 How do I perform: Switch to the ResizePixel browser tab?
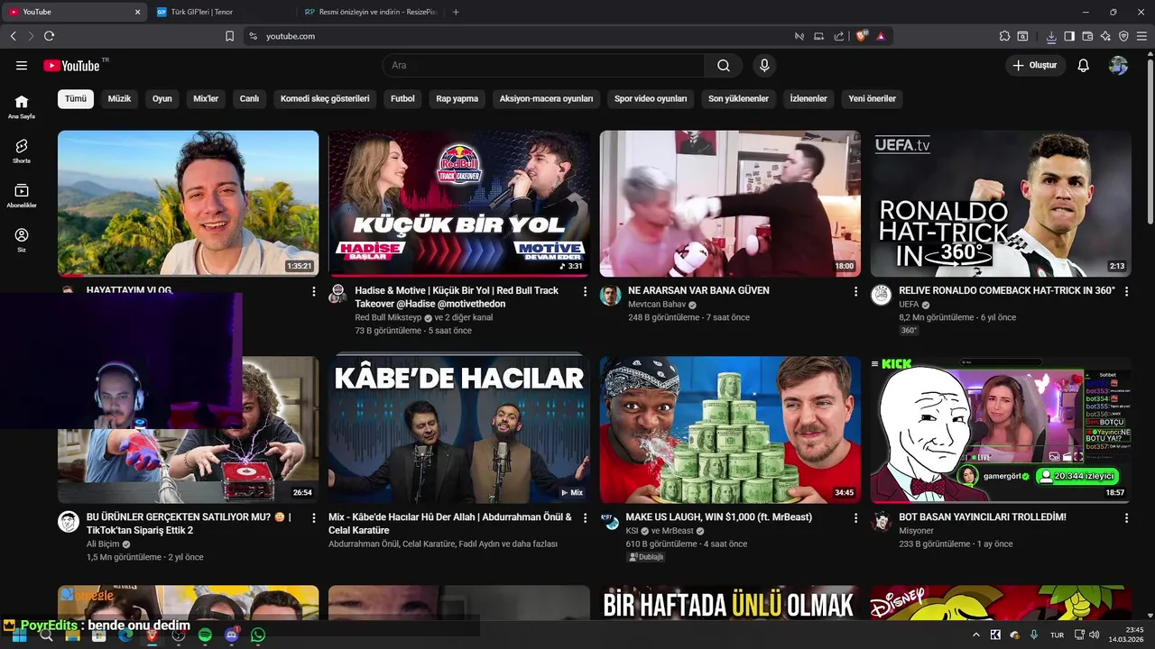click(x=370, y=12)
